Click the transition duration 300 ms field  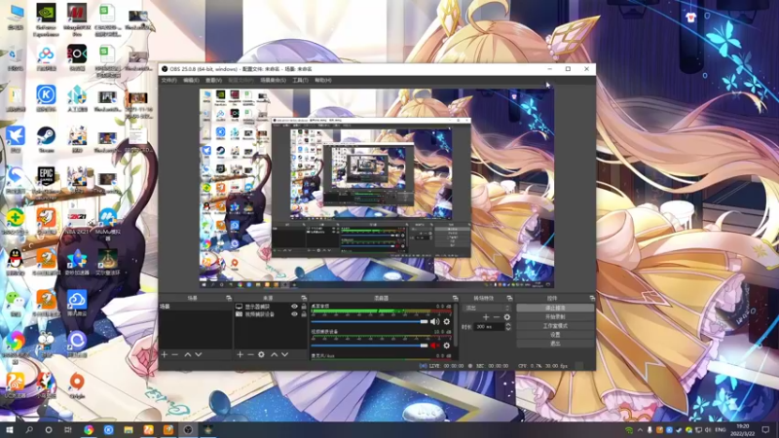tap(490, 326)
